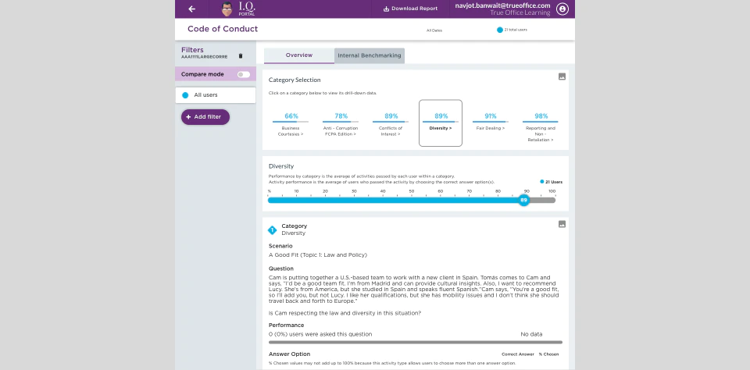Export question card as image icon
Image resolution: width=750 pixels, height=370 pixels.
(562, 224)
